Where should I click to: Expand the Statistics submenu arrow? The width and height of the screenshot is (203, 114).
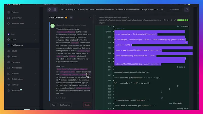[x=35, y=73]
